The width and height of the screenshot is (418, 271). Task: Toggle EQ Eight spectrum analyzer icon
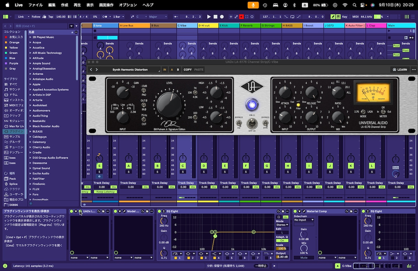[x=286, y=217]
